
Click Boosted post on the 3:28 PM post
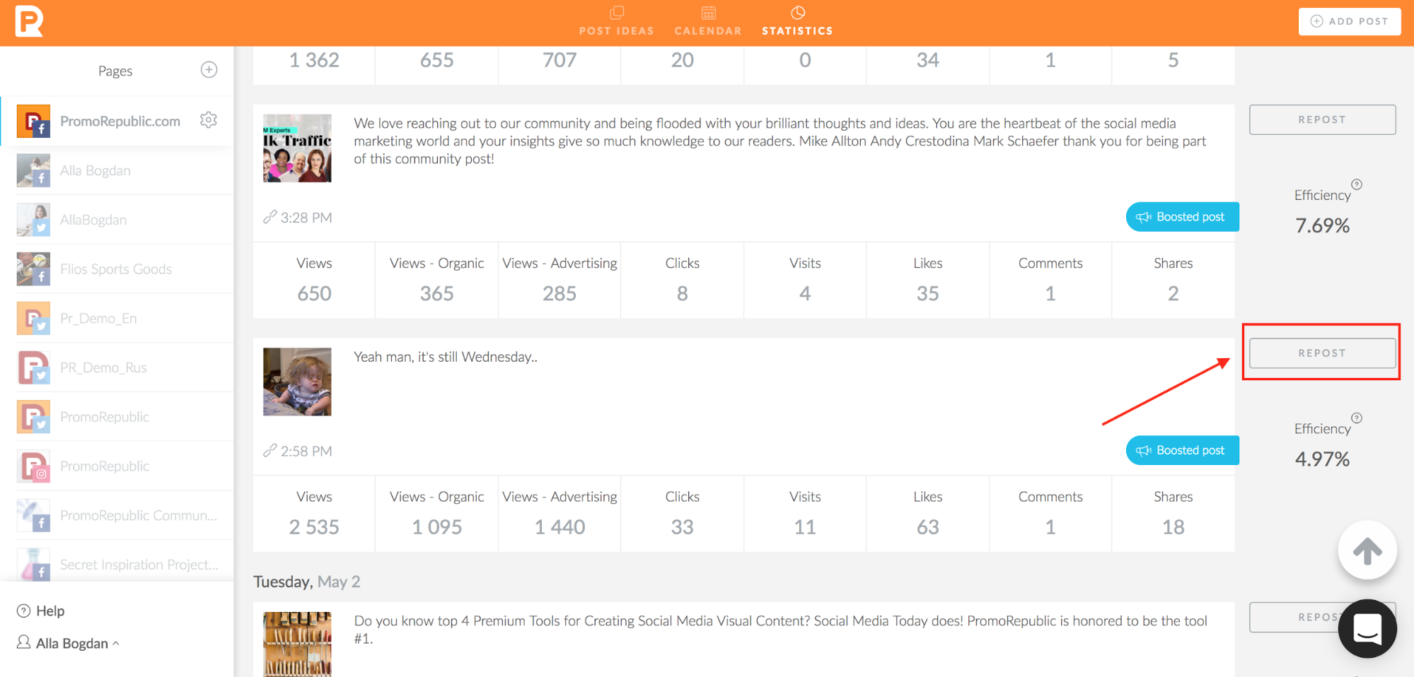pos(1182,217)
